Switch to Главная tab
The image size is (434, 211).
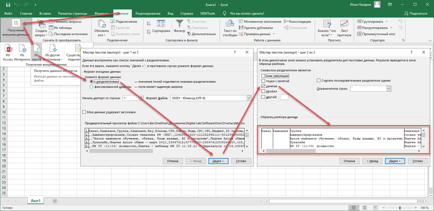coord(26,14)
